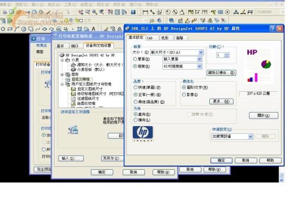Select the Diameter Dimension tool
Image resolution: width=290 pixels, height=203 pixels.
(175, 12)
